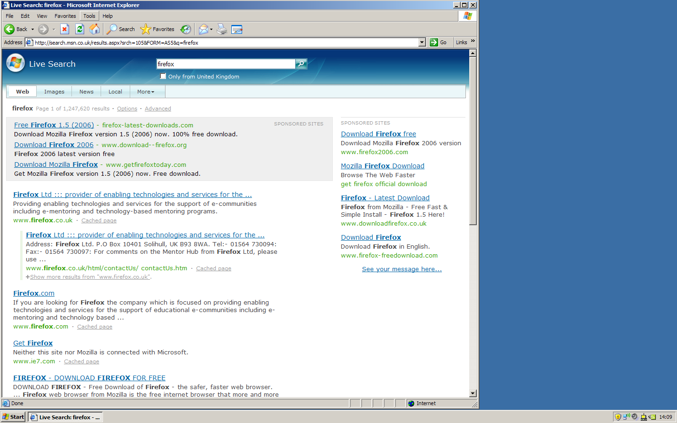Open the File menu
Screen dimensions: 677x423
tap(9, 16)
